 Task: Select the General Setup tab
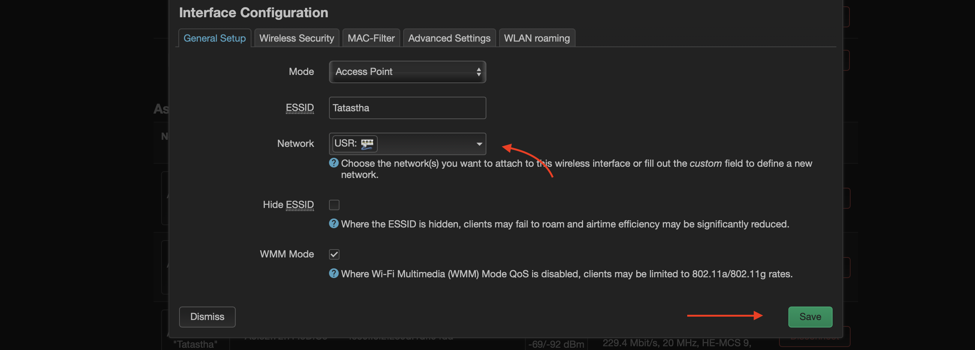(x=215, y=38)
